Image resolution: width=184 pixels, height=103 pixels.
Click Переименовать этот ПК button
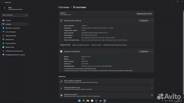144,14
